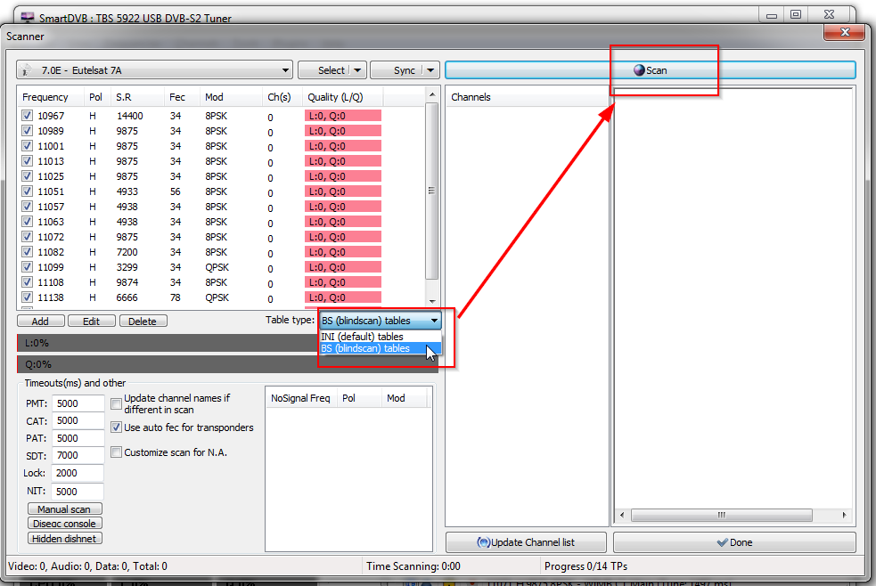Toggle the checkbox for frequency 11001
This screenshot has height=586, width=876.
[27, 146]
